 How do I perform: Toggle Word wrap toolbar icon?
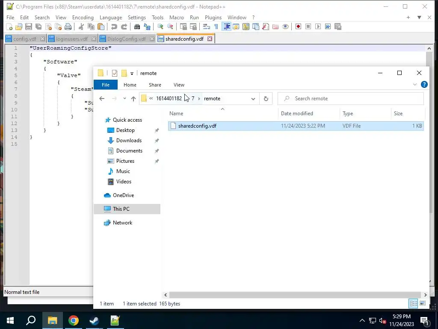207,27
